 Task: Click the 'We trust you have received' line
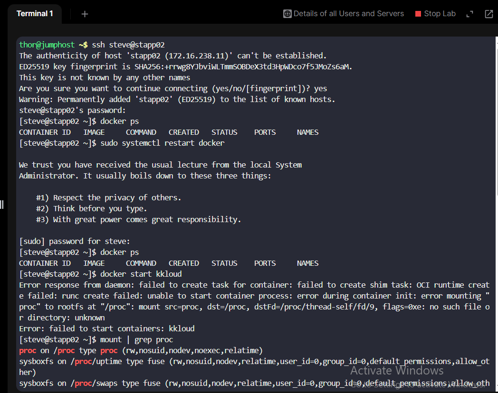161,165
